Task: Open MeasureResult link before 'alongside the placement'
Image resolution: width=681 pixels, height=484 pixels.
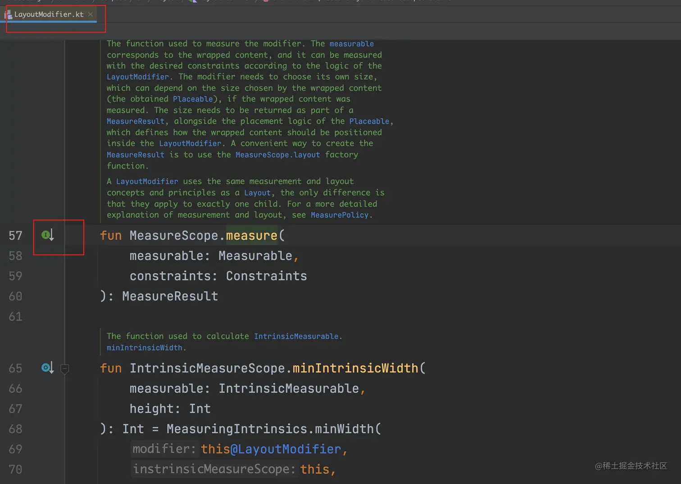Action: click(136, 121)
